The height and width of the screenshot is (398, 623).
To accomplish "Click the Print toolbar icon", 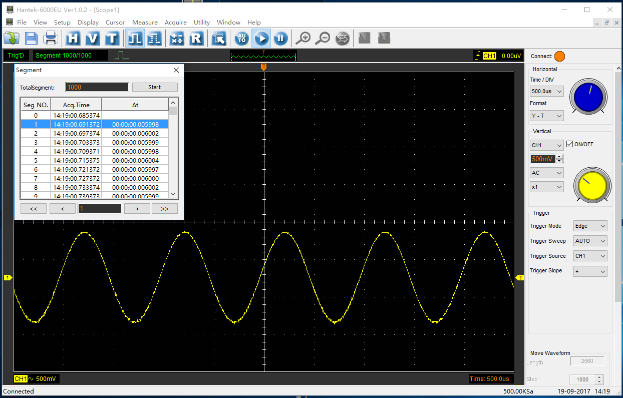I will pos(51,38).
